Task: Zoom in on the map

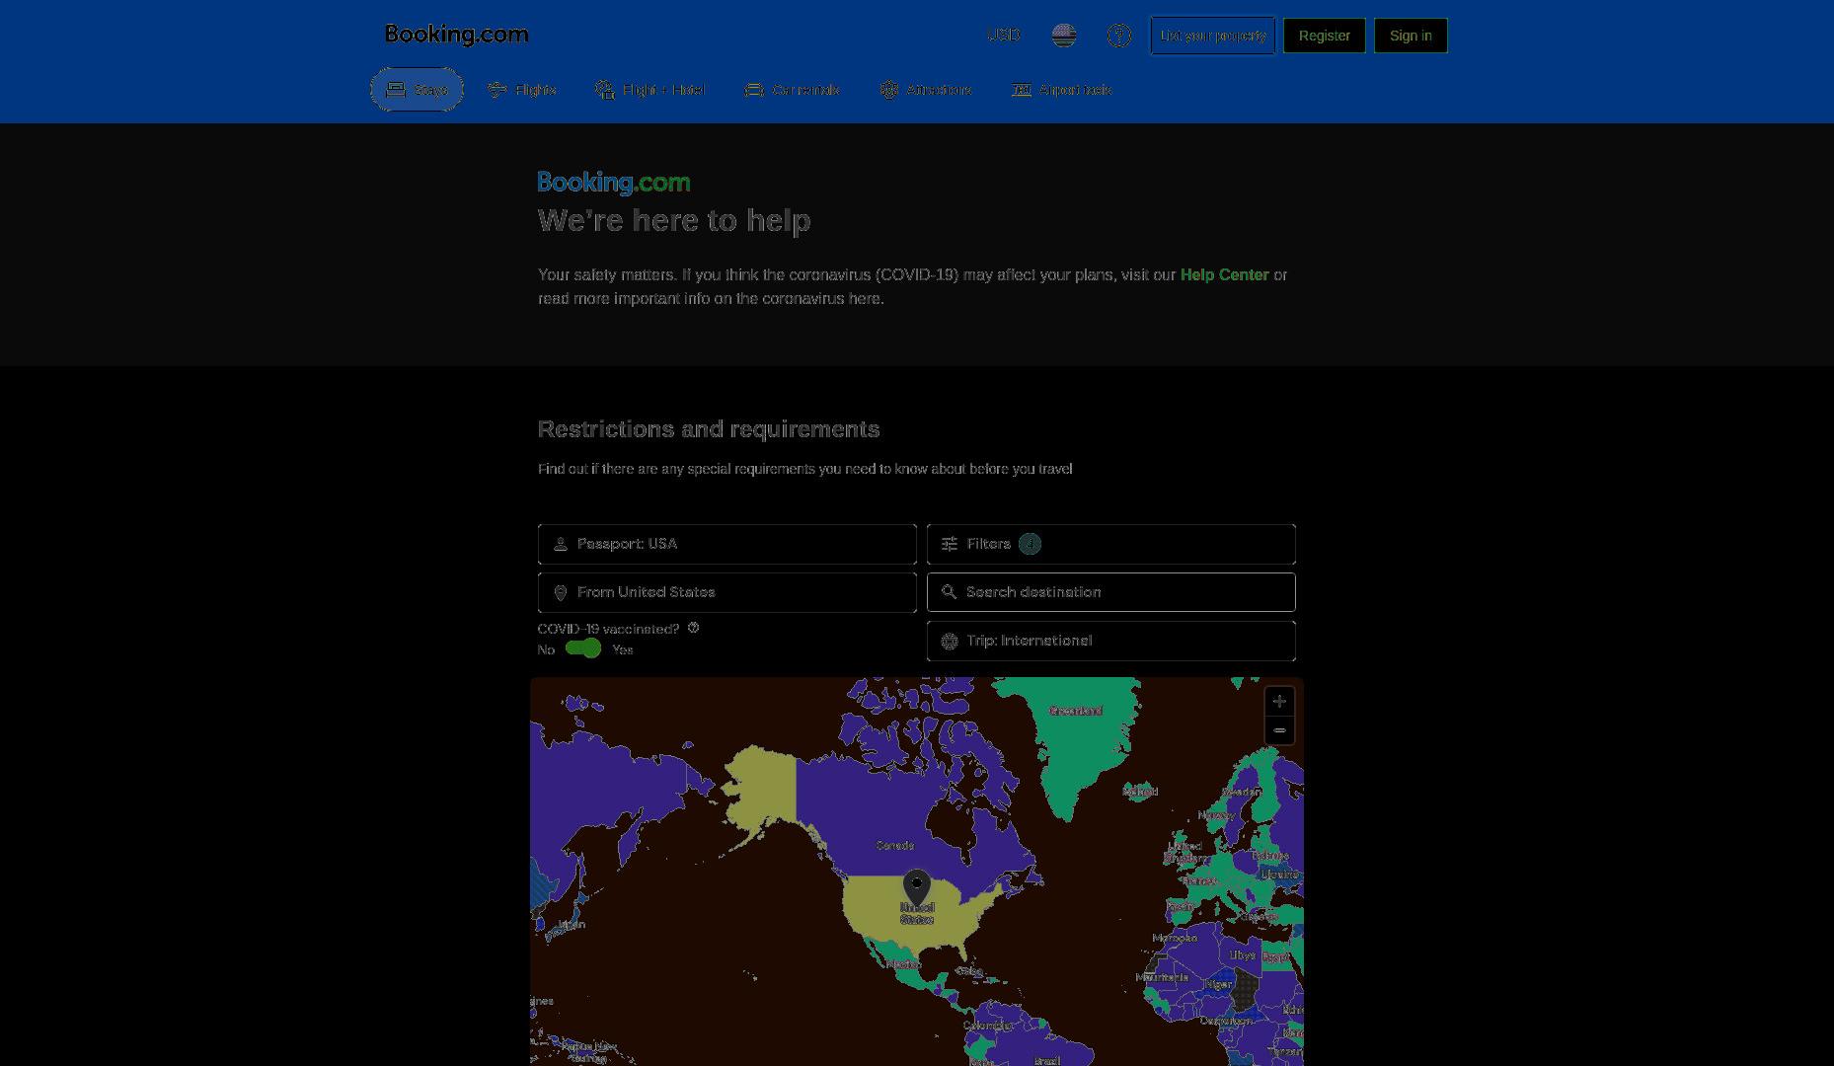Action: coord(1279,701)
